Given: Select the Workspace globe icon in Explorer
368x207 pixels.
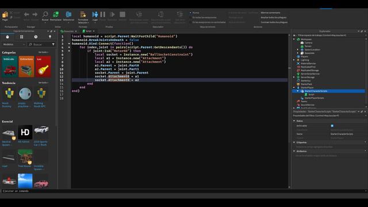Looking at the screenshot, I should click(x=298, y=40).
